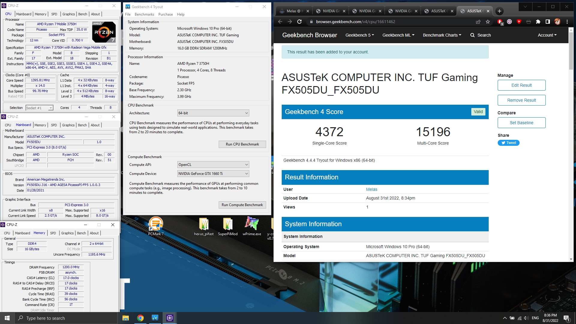Expand Geekbench ML navigation dropdown
This screenshot has width=576, height=324.
tap(398, 35)
